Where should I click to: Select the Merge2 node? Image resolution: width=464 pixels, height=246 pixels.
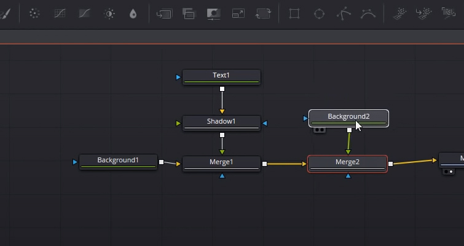pyautogui.click(x=347, y=162)
